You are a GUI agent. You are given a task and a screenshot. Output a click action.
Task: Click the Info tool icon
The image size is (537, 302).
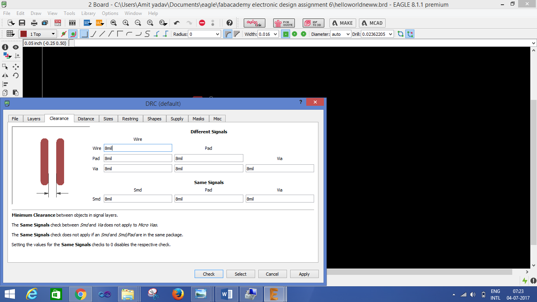pos(6,47)
